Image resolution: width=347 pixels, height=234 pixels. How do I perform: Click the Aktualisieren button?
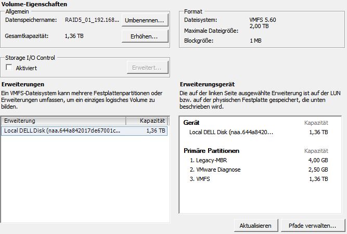(255, 226)
